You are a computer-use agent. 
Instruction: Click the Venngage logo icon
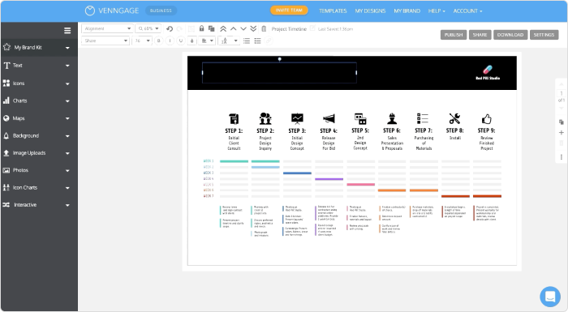coord(90,11)
